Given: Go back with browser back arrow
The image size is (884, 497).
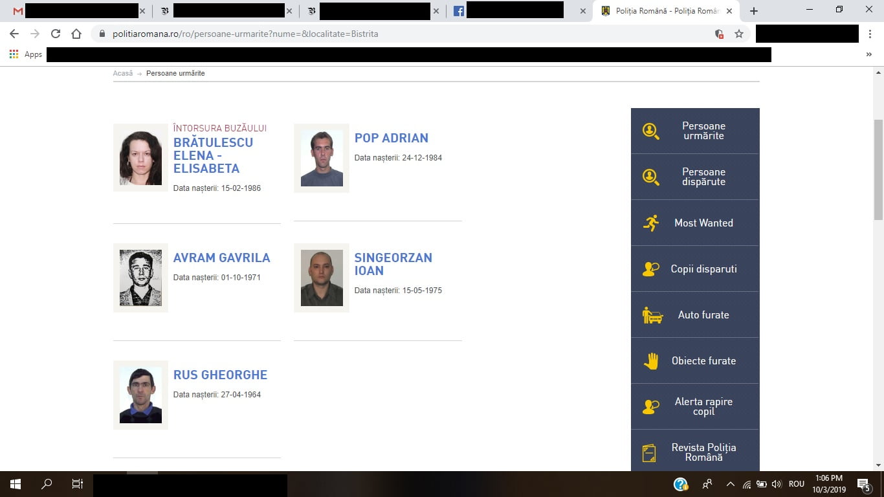Looking at the screenshot, I should point(14,34).
